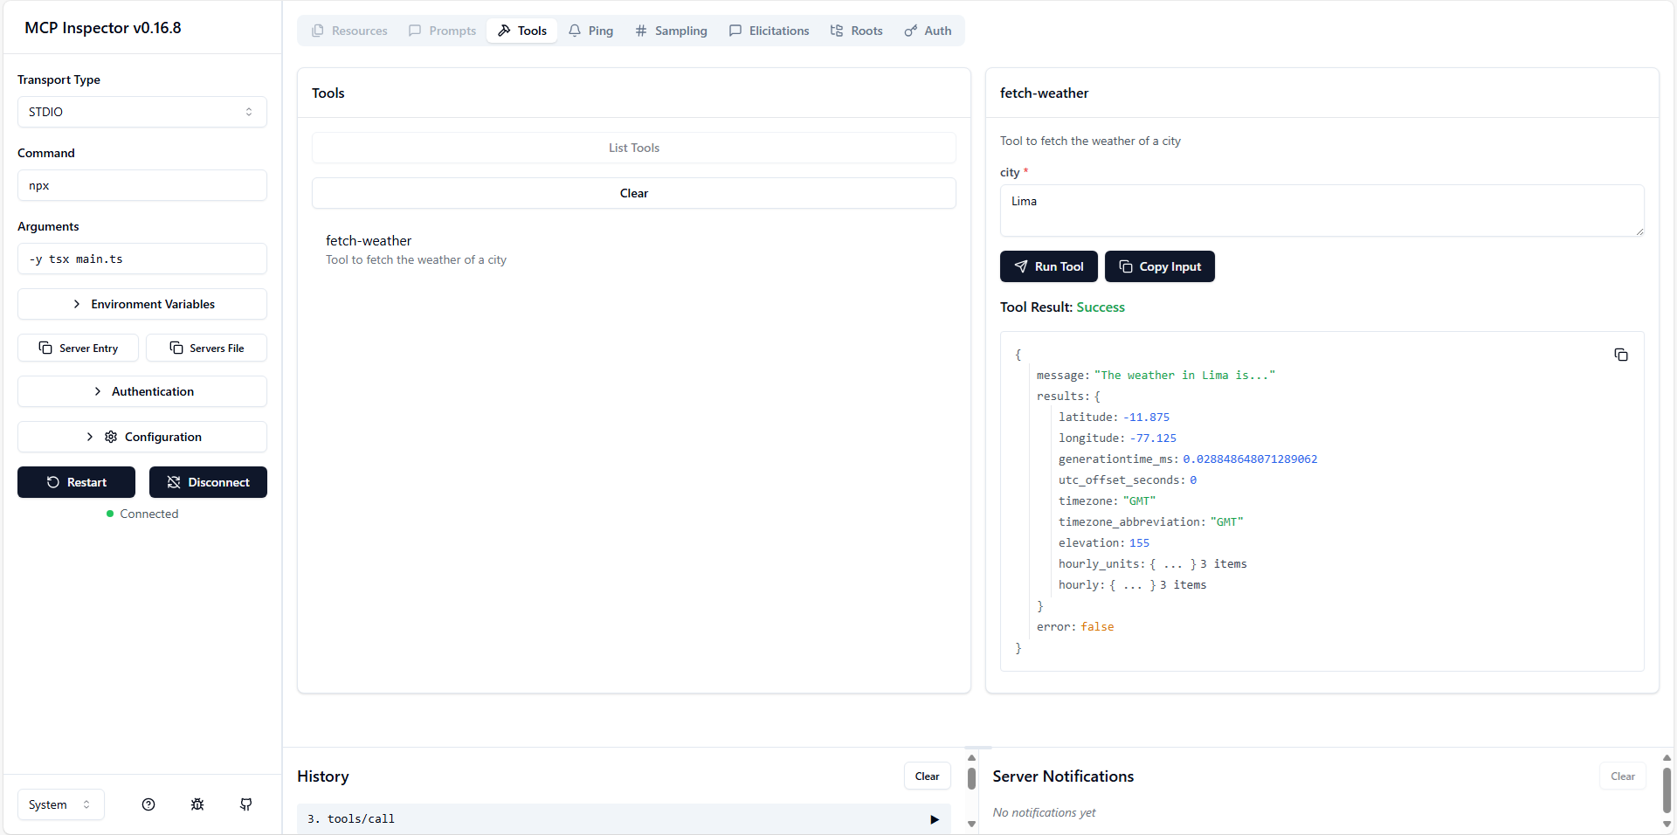Click the city text area with Lima
This screenshot has height=835, width=1677.
(x=1322, y=210)
